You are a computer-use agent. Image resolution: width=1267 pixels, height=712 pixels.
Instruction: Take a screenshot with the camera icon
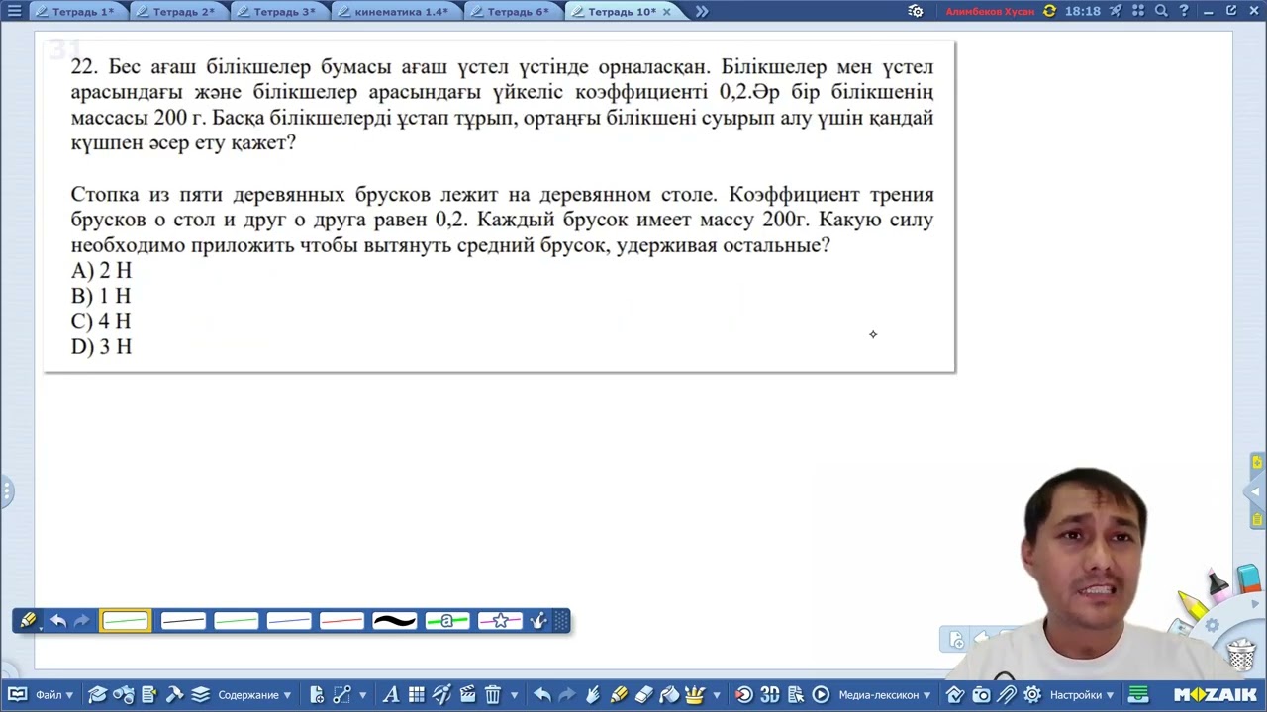coord(981,695)
